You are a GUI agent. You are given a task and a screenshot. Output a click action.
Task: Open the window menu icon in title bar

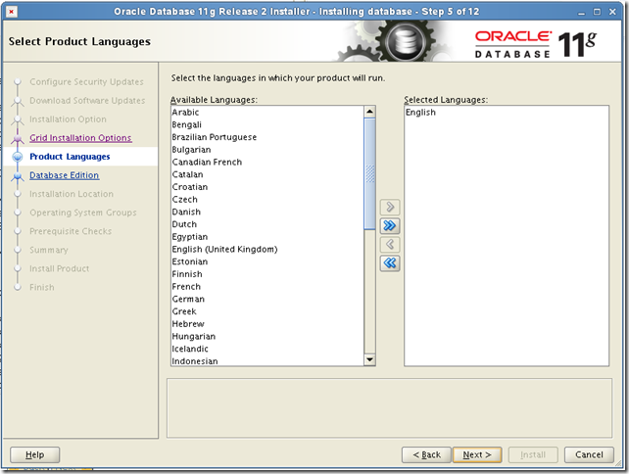[11, 12]
